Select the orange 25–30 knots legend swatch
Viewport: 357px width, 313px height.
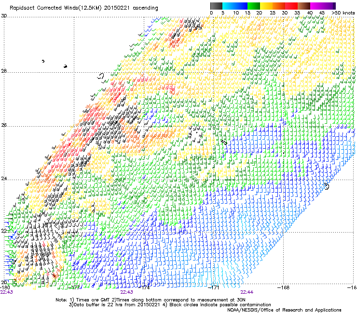coord(279,6)
